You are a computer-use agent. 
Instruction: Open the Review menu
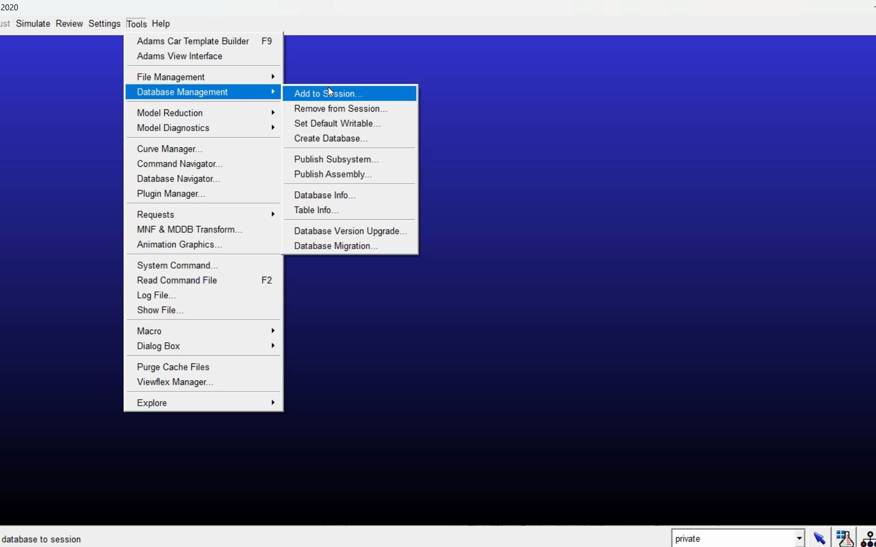tap(69, 24)
